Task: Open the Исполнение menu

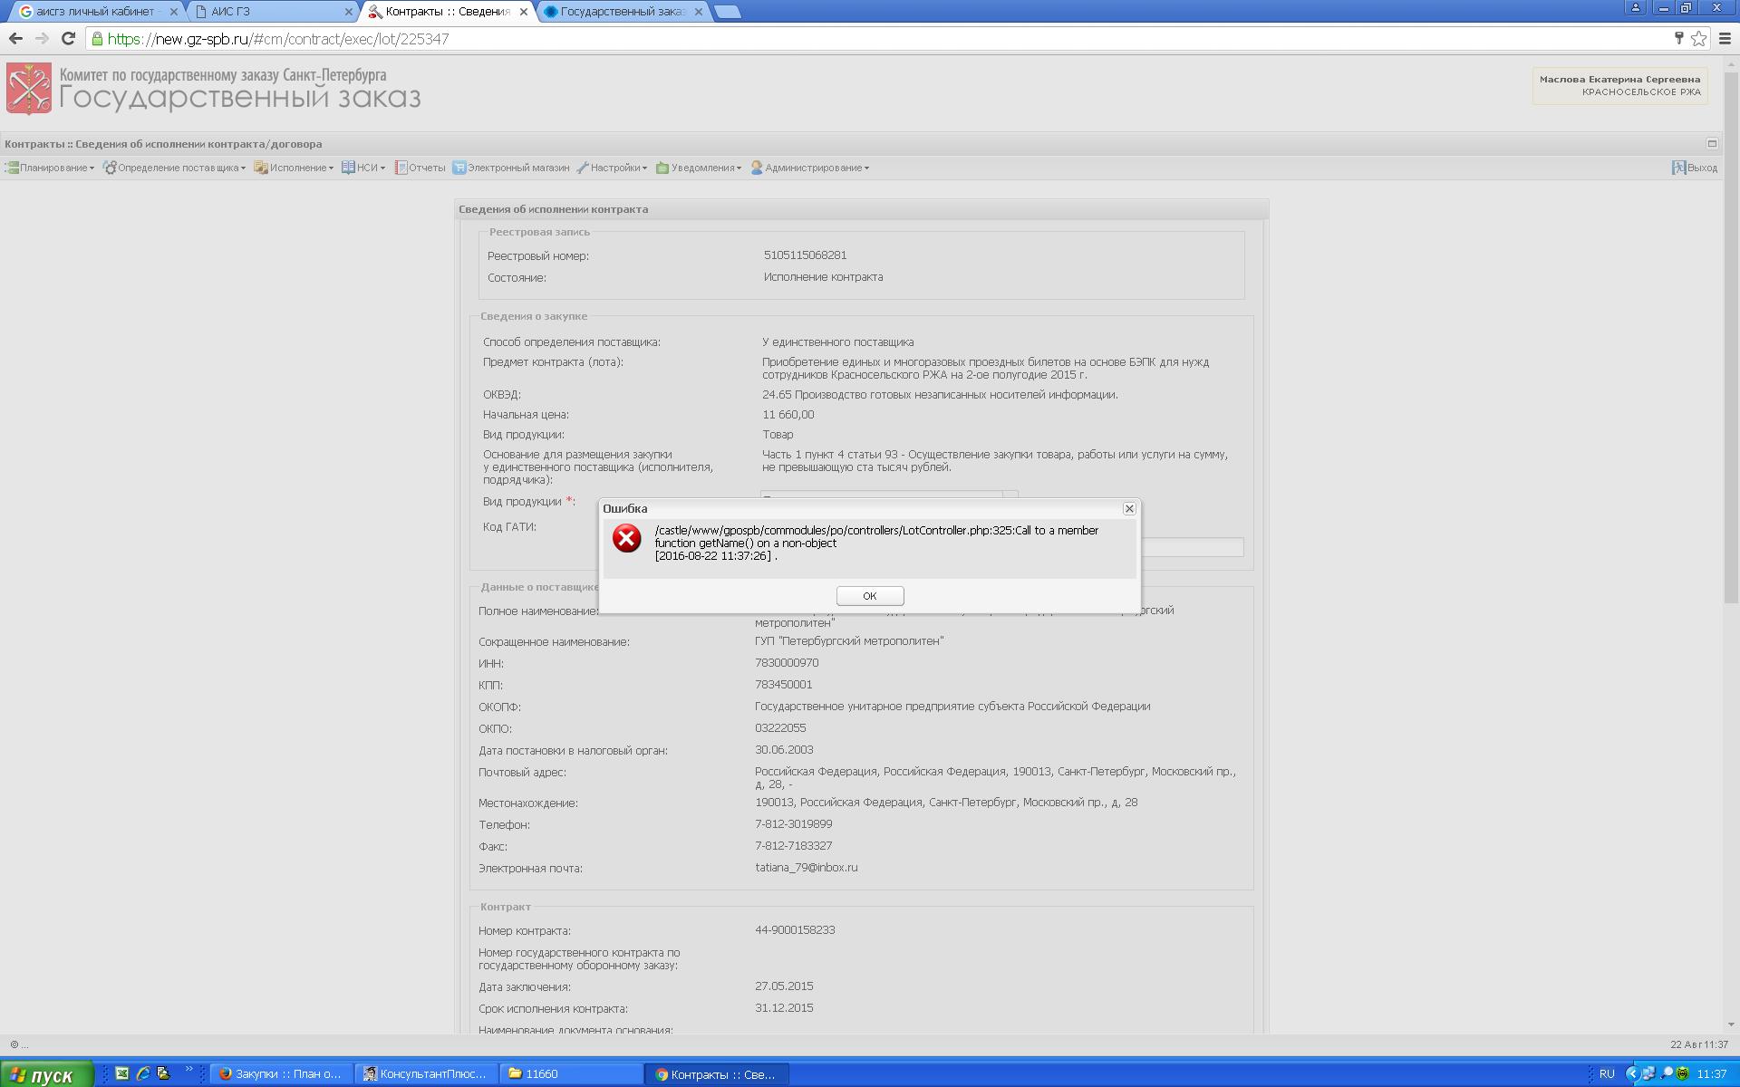Action: point(295,168)
